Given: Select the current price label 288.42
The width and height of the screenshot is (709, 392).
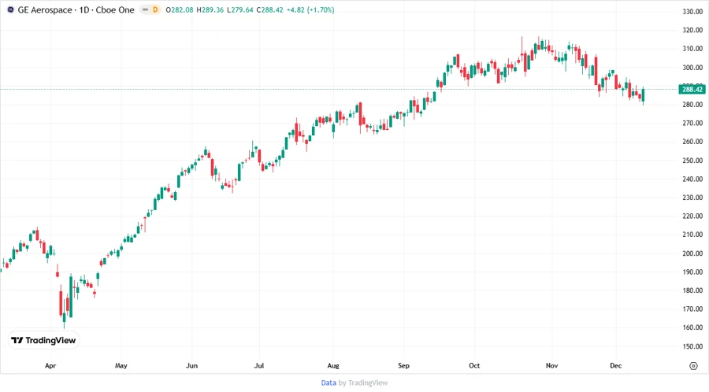Looking at the screenshot, I should 692,90.
